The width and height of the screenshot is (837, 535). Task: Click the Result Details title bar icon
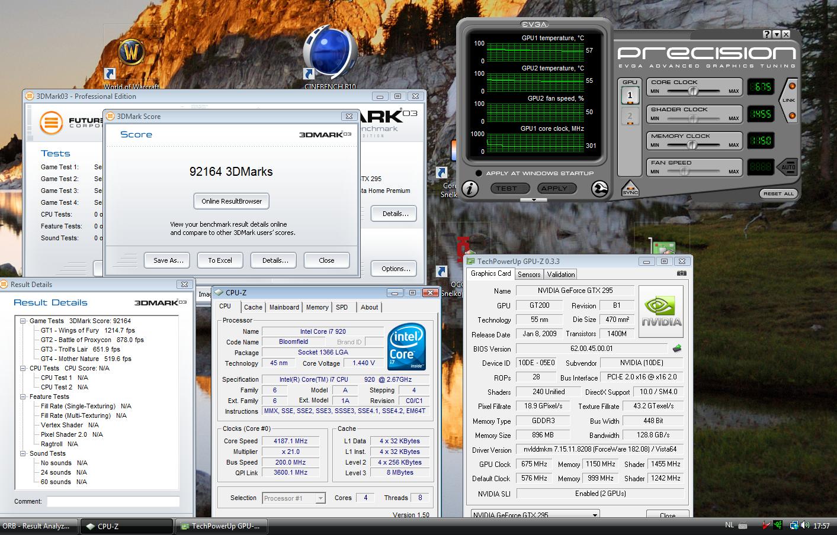tap(4, 284)
